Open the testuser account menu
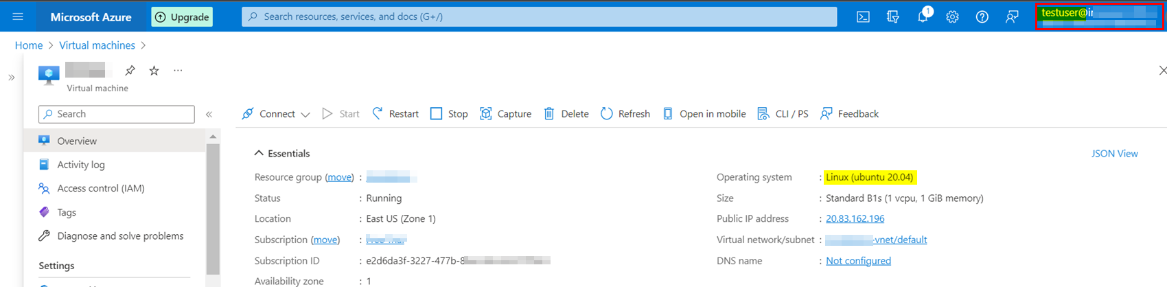The width and height of the screenshot is (1167, 287). tap(1099, 16)
